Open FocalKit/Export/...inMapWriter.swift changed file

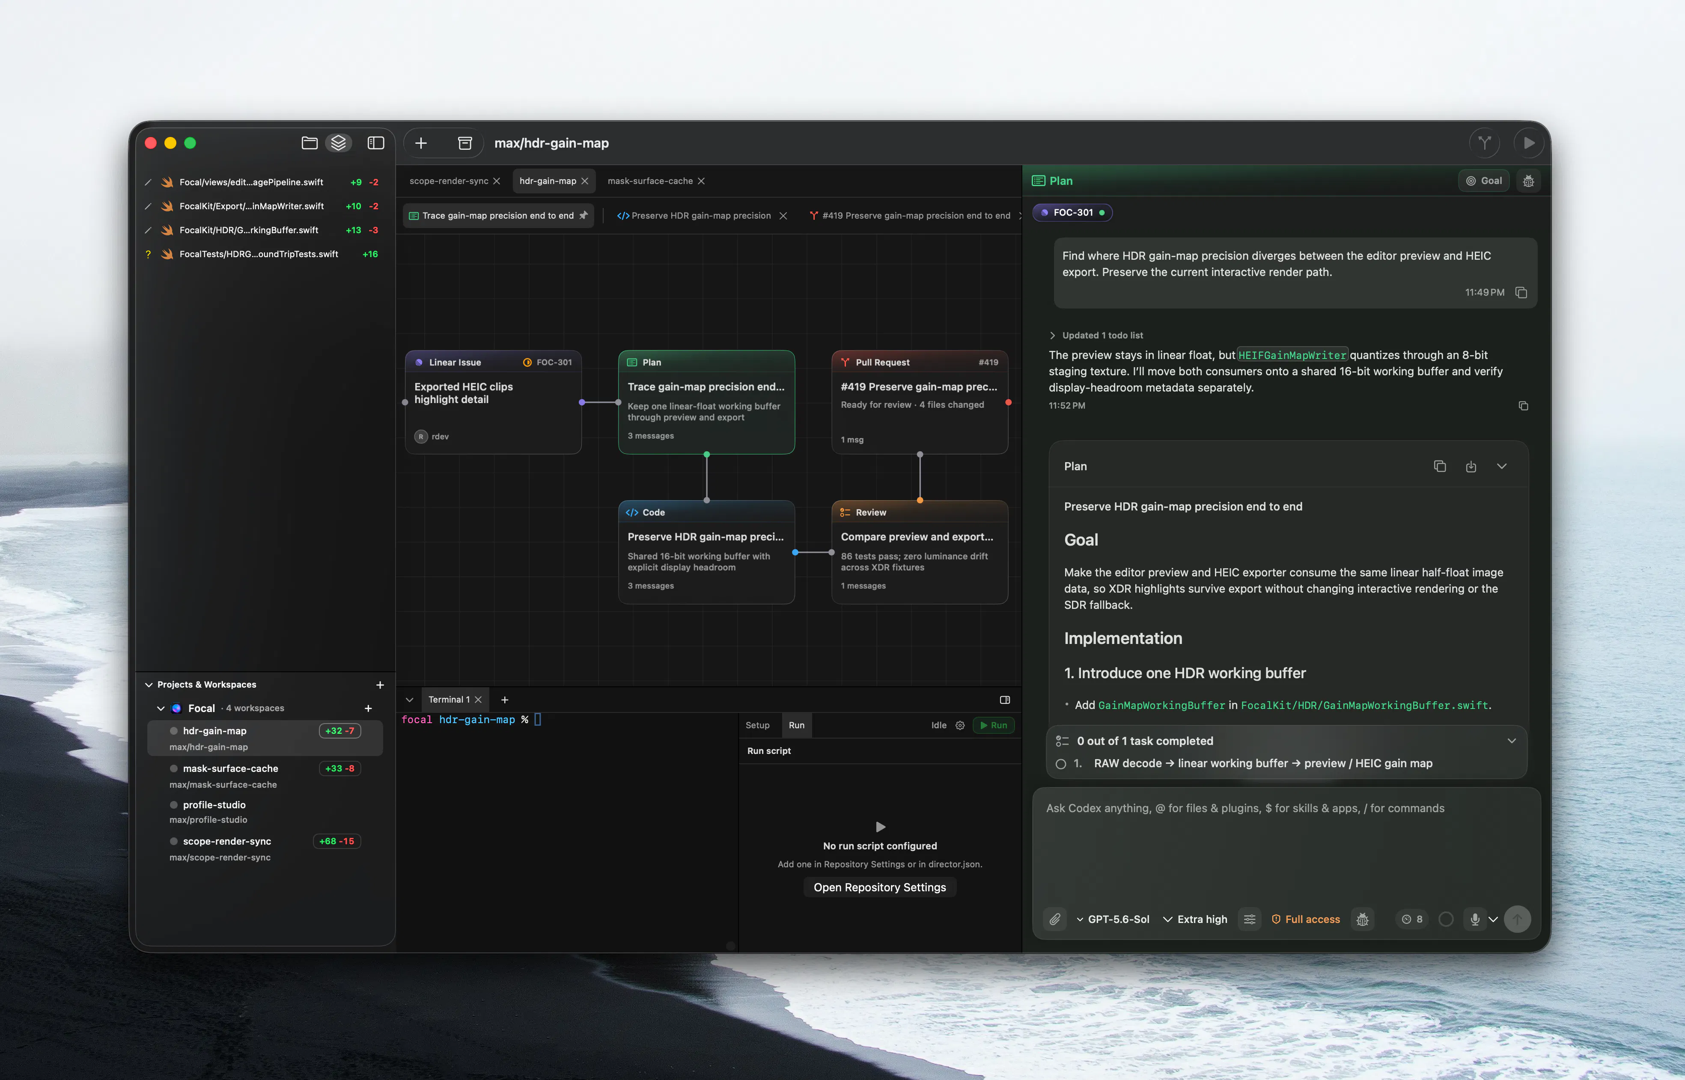pos(262,206)
